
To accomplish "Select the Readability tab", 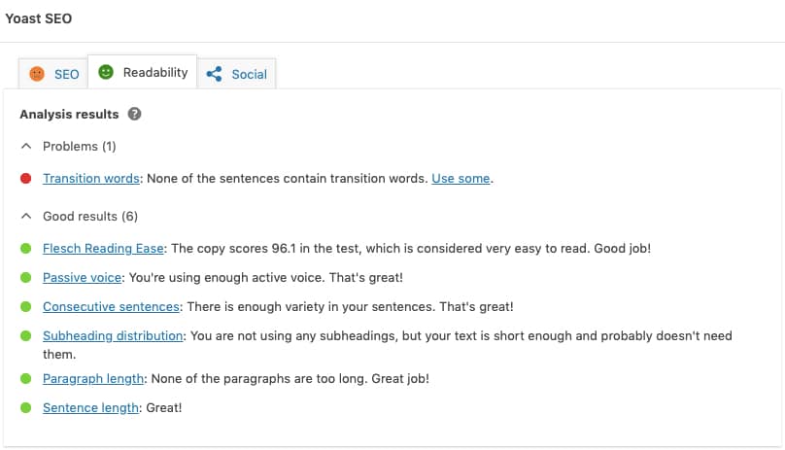I will (143, 72).
